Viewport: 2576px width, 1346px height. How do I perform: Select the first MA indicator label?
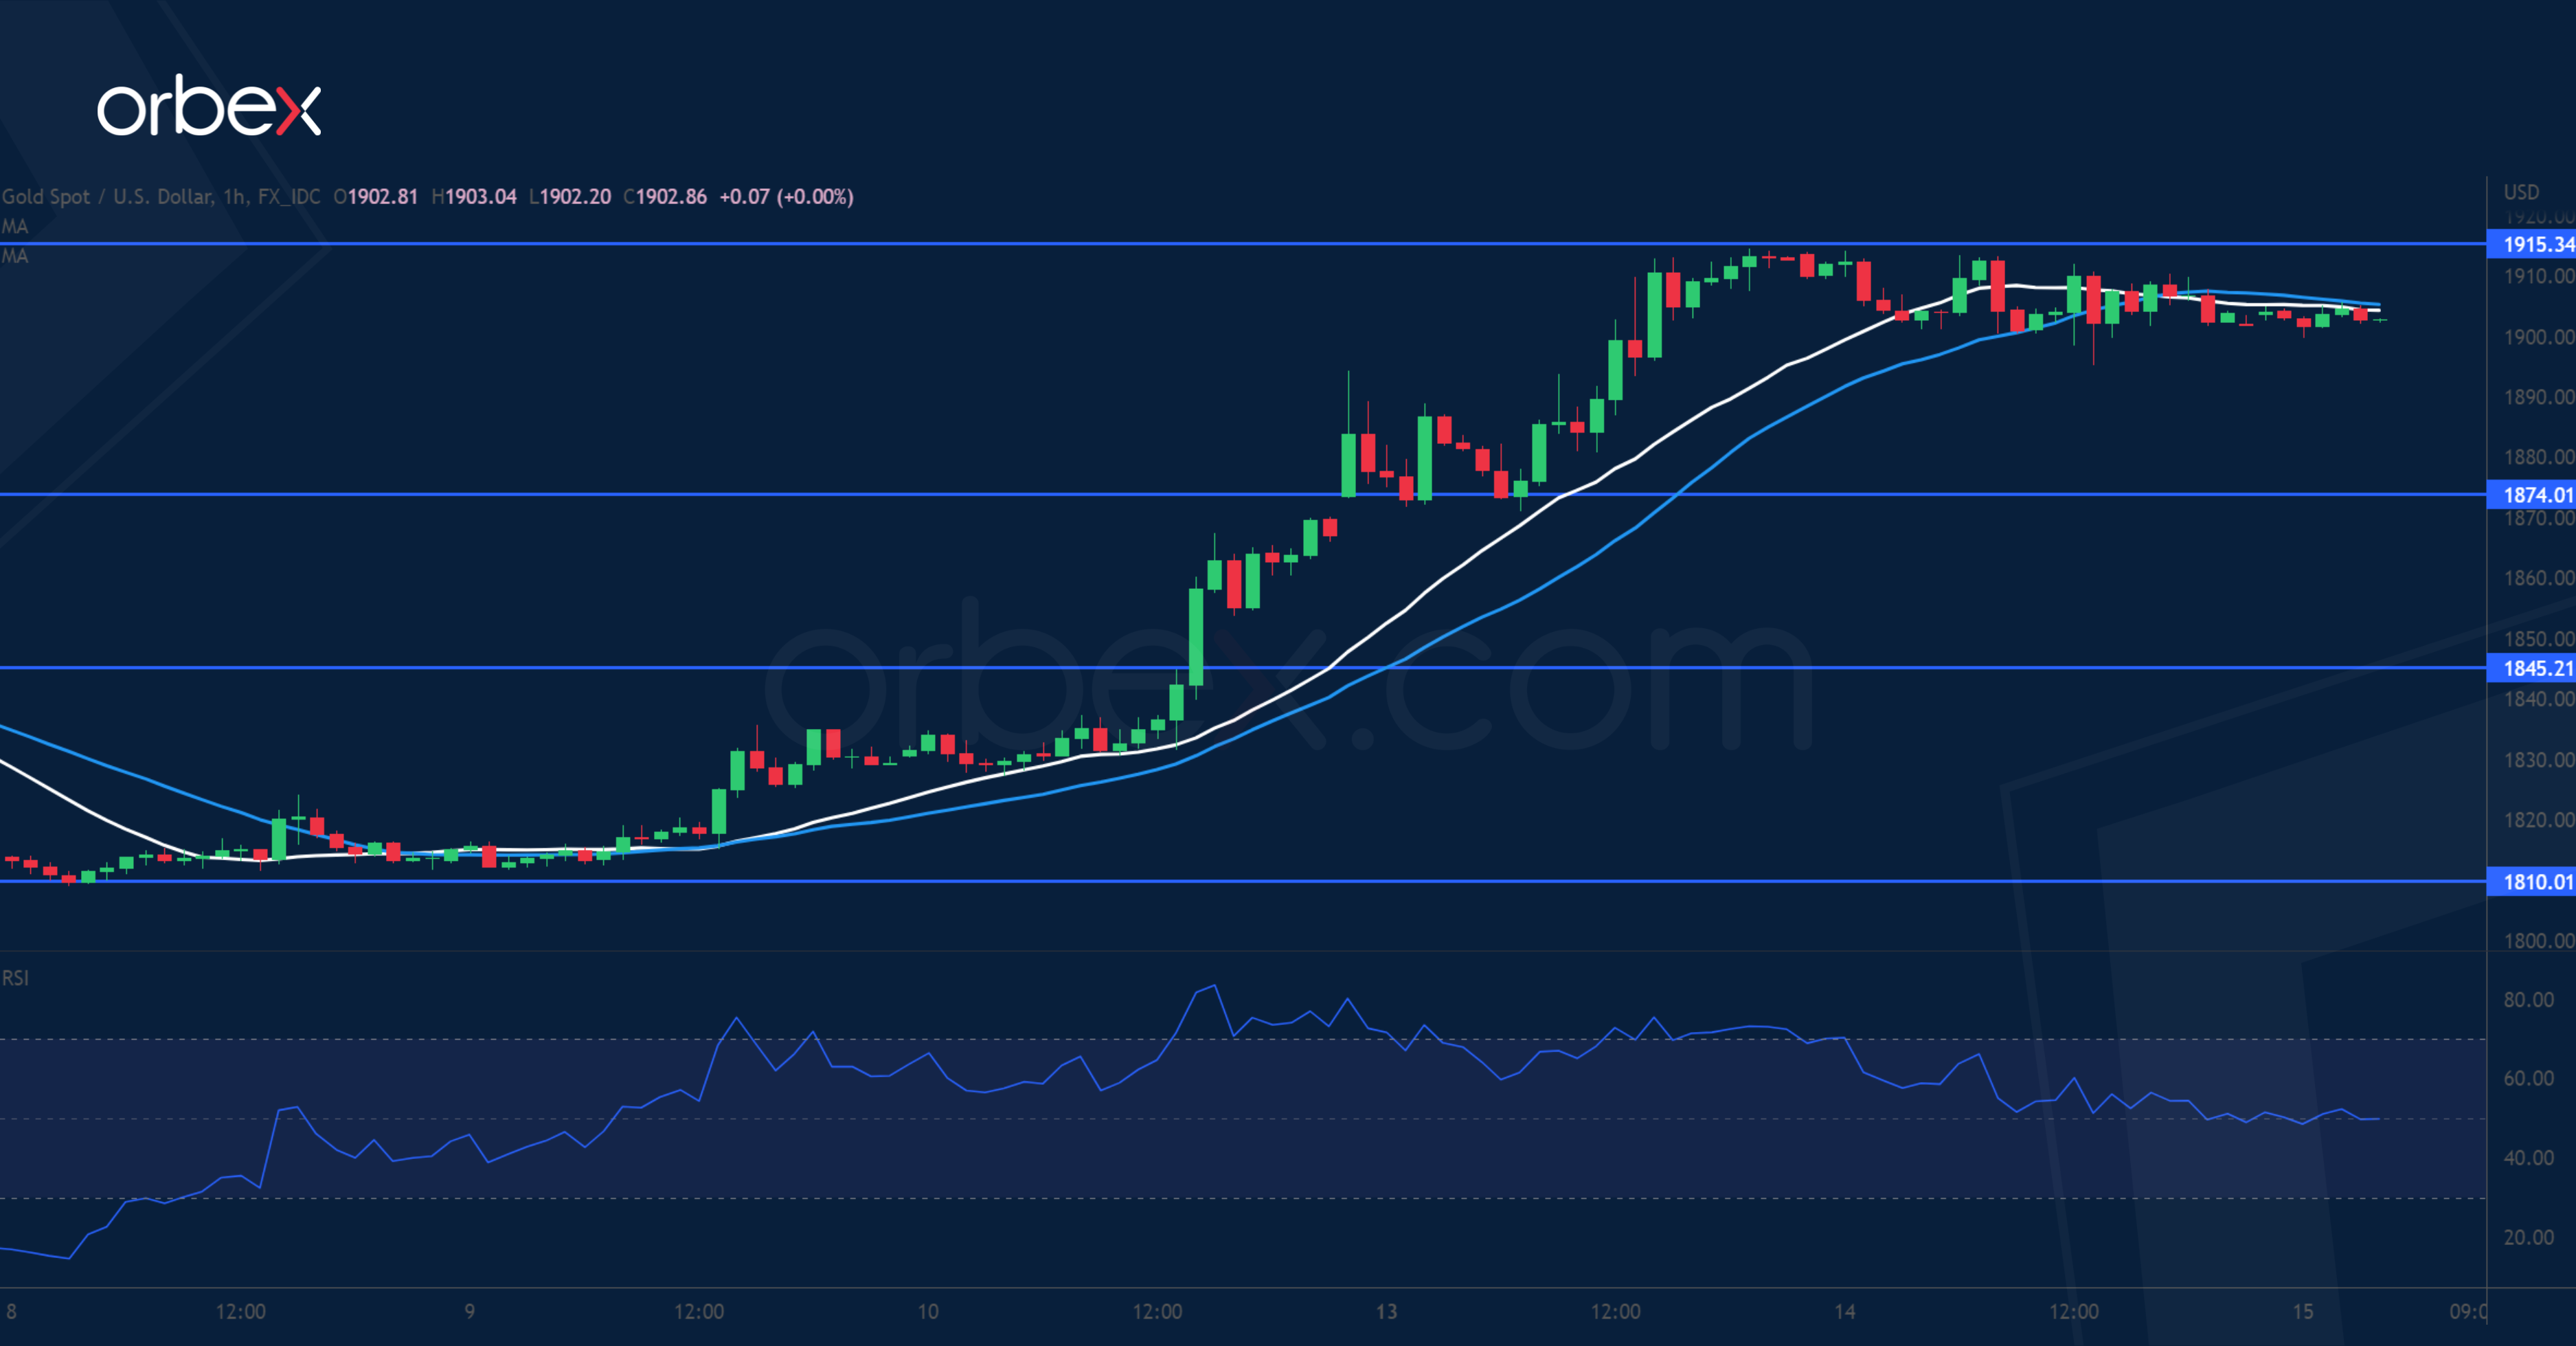coord(15,226)
